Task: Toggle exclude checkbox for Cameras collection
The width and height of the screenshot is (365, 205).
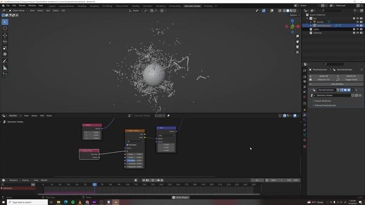Action: pos(354,33)
